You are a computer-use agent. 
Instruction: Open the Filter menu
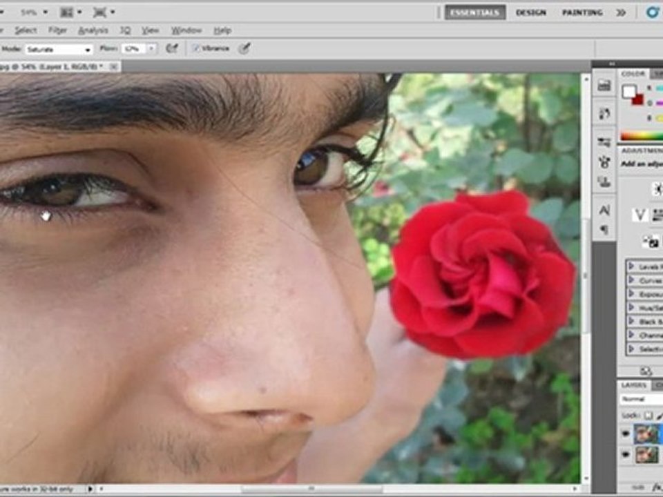[57, 30]
